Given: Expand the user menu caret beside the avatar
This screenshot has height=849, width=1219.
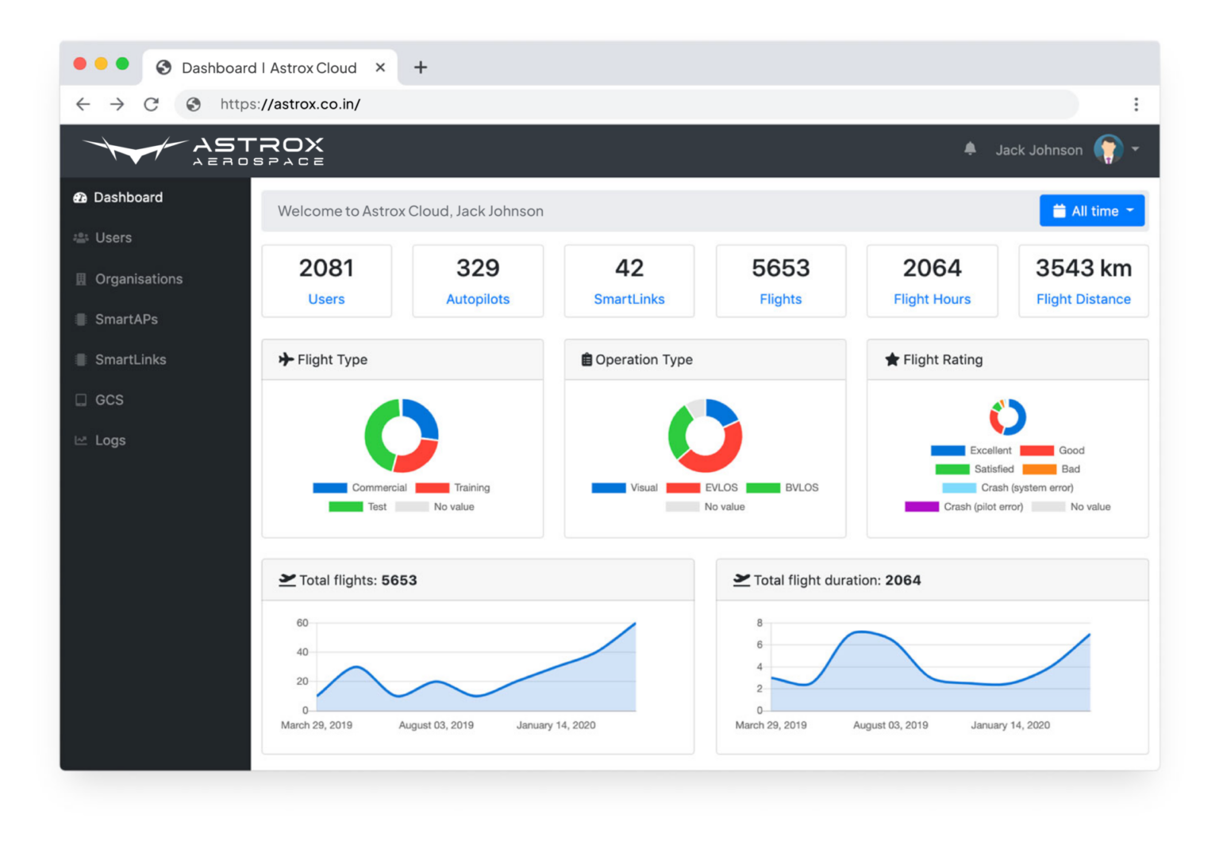Looking at the screenshot, I should [x=1136, y=149].
